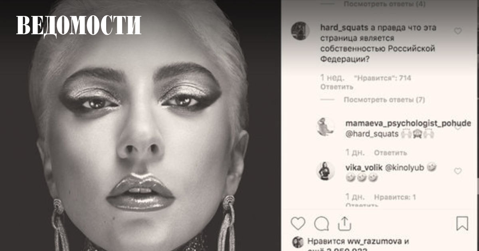Share post using upload arrow icon
The width and height of the screenshot is (479, 251).
(344, 223)
